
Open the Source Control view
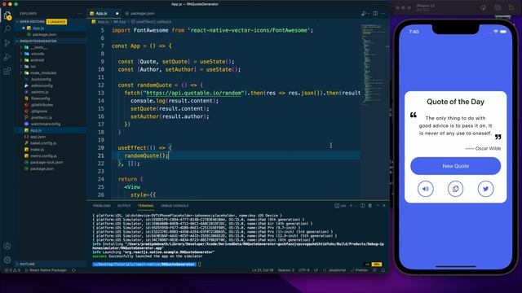(7, 43)
